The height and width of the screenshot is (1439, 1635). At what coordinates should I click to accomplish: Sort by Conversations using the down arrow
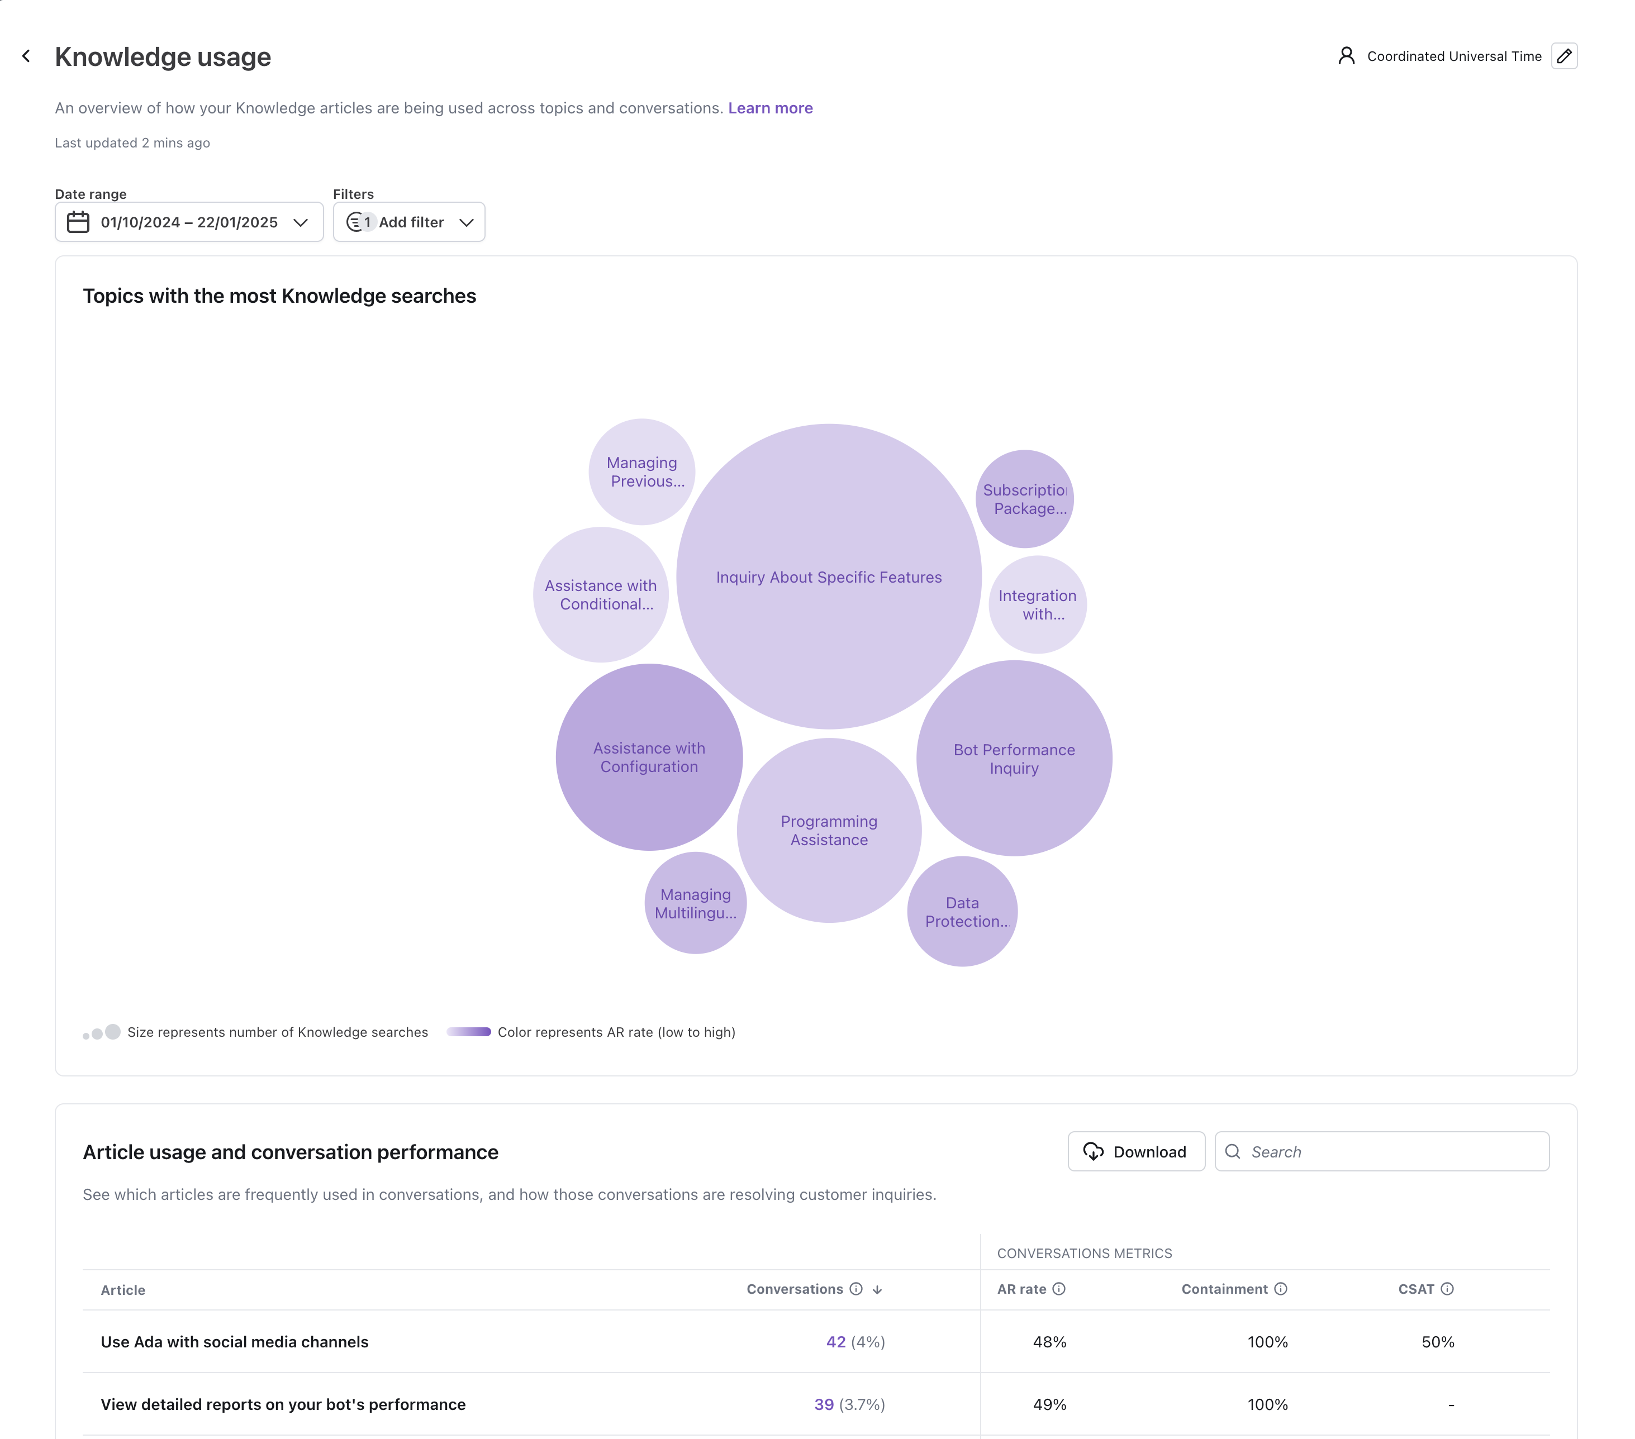pos(877,1289)
